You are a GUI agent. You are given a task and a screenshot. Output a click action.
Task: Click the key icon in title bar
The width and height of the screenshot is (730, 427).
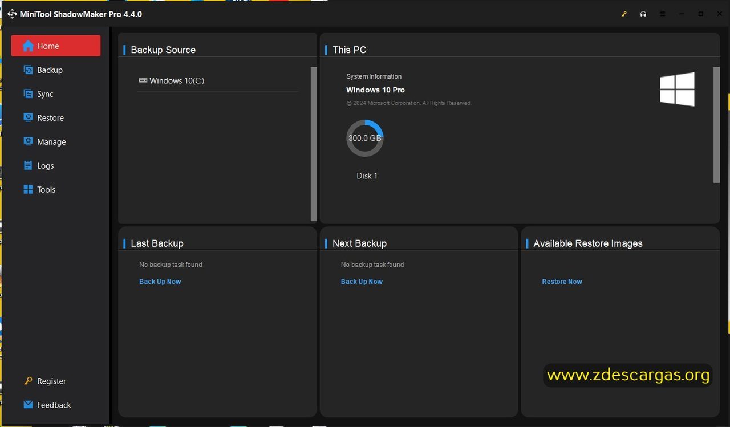[624, 14]
